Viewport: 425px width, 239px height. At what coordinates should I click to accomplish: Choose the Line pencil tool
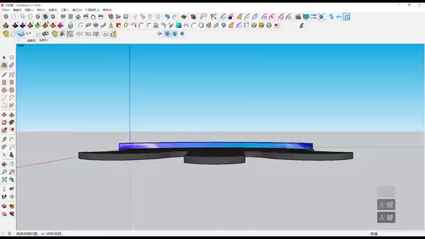pos(4,74)
